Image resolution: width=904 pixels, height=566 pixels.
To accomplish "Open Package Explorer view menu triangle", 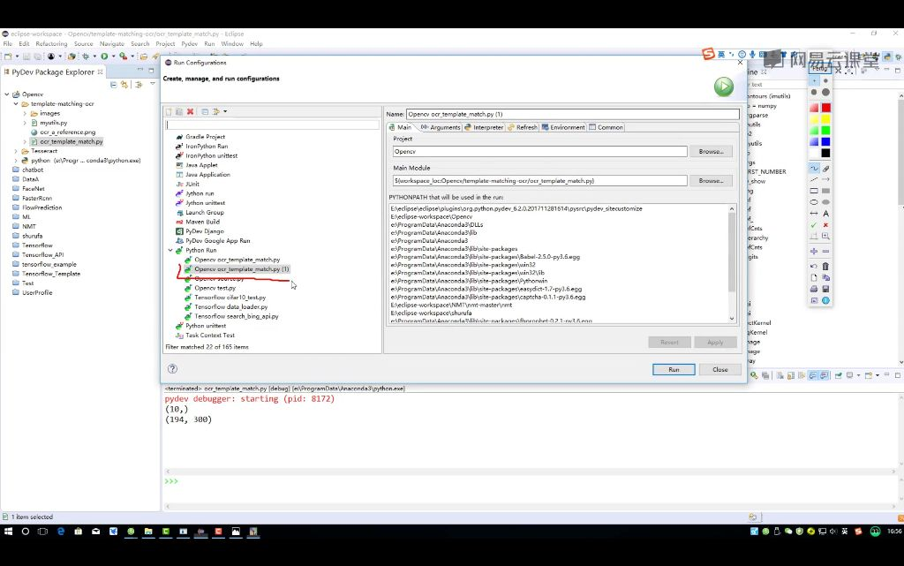I will pyautogui.click(x=152, y=84).
